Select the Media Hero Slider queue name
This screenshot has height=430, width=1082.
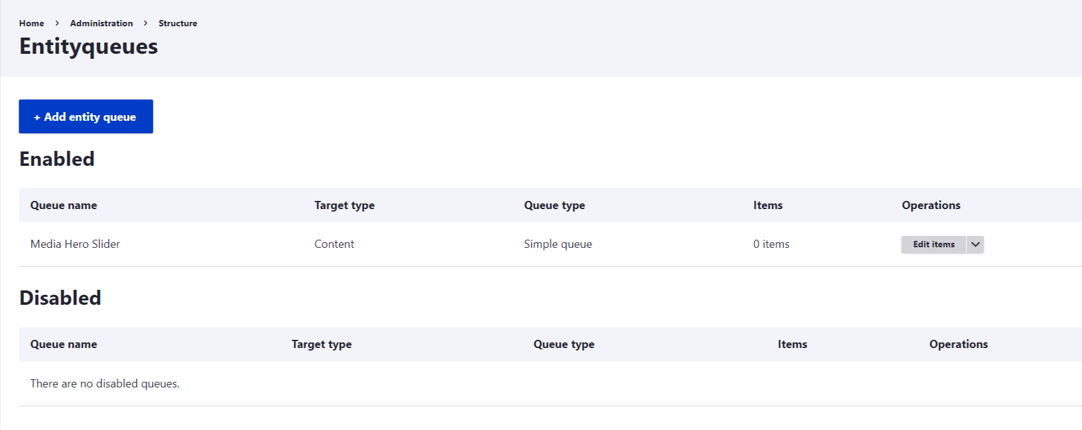tap(75, 244)
